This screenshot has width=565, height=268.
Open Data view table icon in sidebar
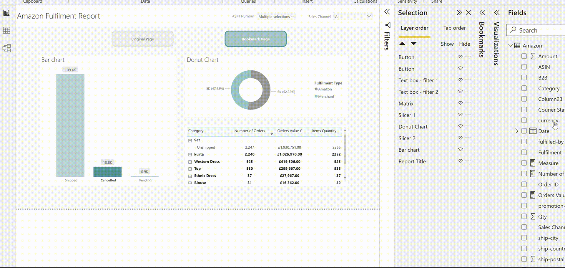(x=6, y=30)
